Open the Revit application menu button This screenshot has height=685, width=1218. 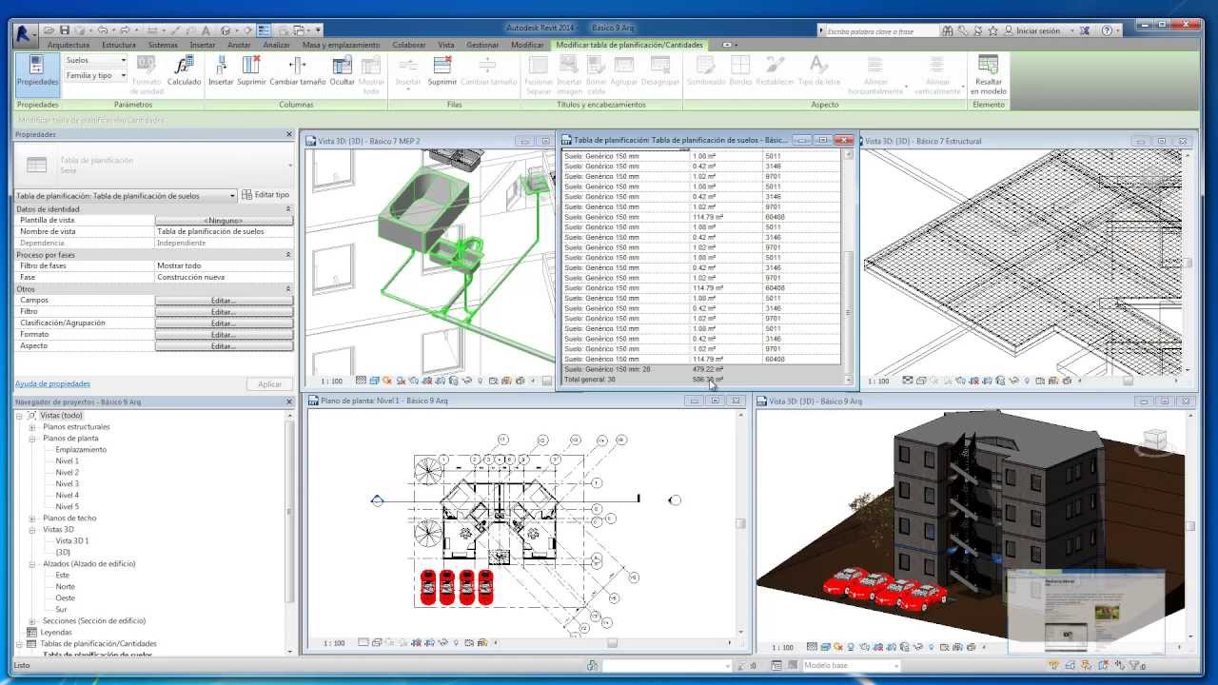pos(24,34)
